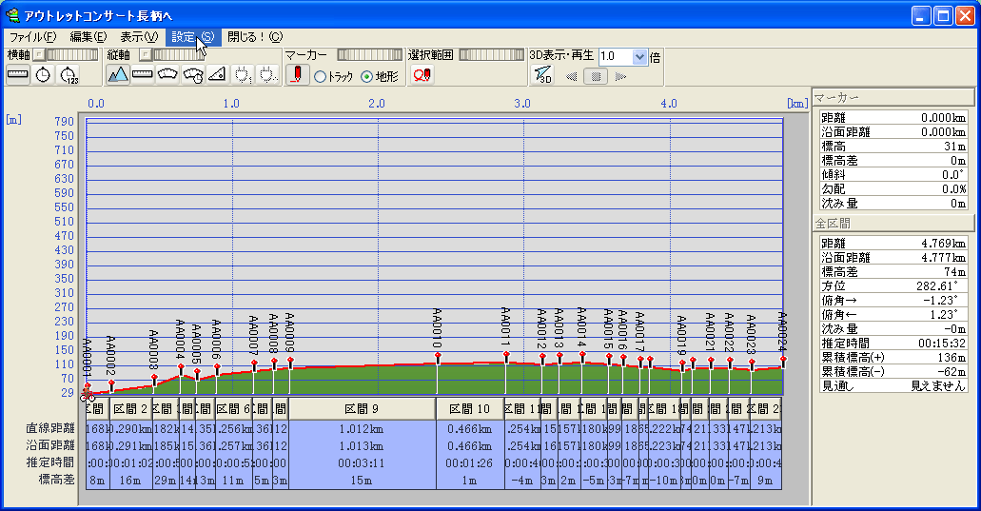Click the 直線距離 row label
Image resolution: width=981 pixels, height=511 pixels.
click(50, 428)
